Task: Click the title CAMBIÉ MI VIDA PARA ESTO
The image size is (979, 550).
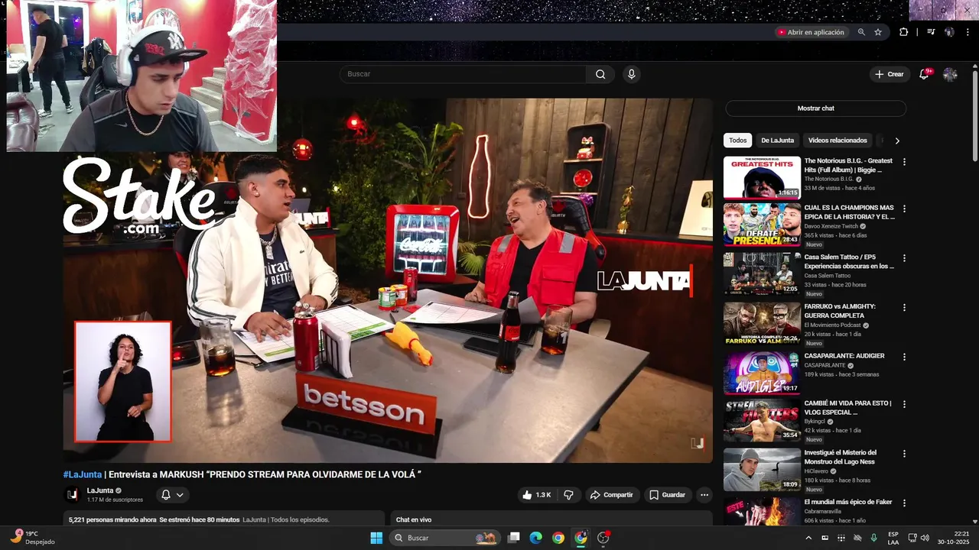Action: 847,407
